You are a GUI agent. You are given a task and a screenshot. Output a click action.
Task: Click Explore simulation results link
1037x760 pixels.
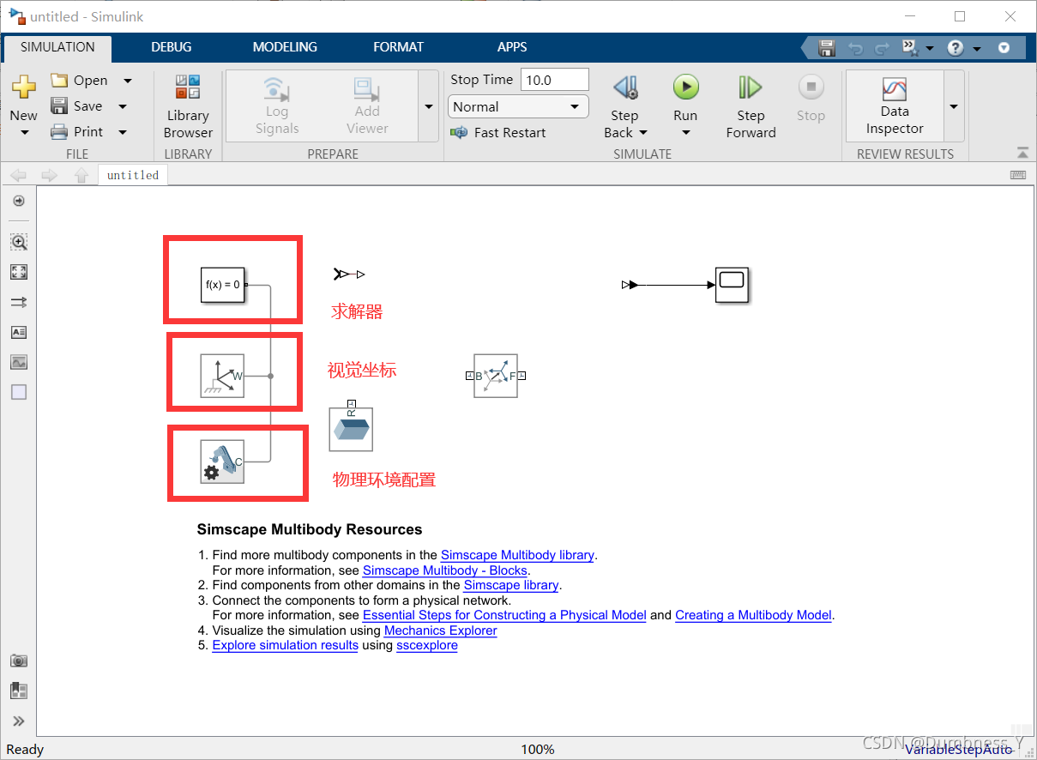pos(285,645)
